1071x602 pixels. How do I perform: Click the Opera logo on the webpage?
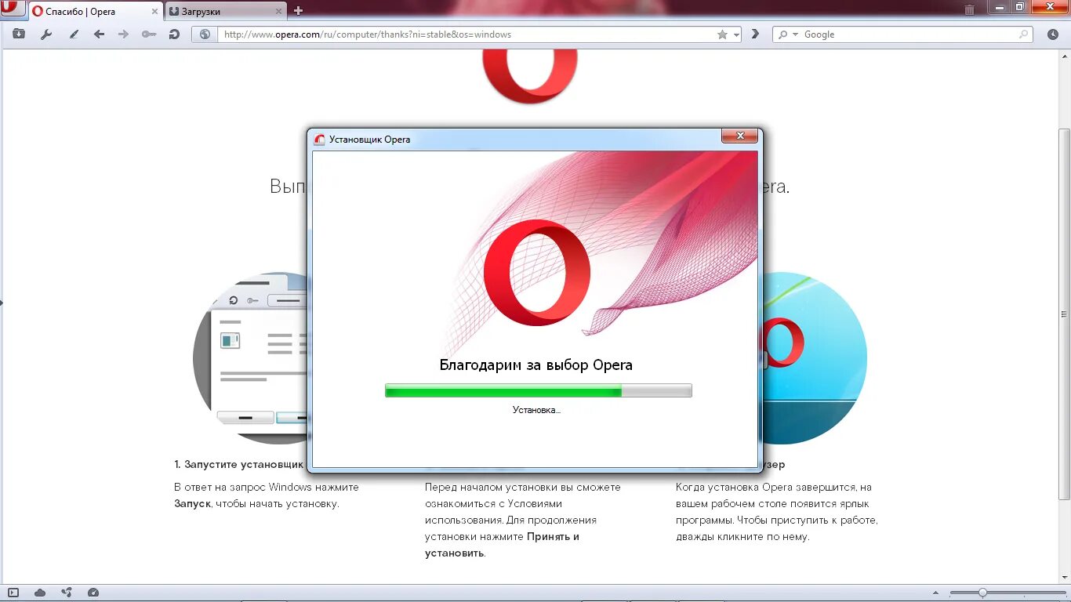530,76
